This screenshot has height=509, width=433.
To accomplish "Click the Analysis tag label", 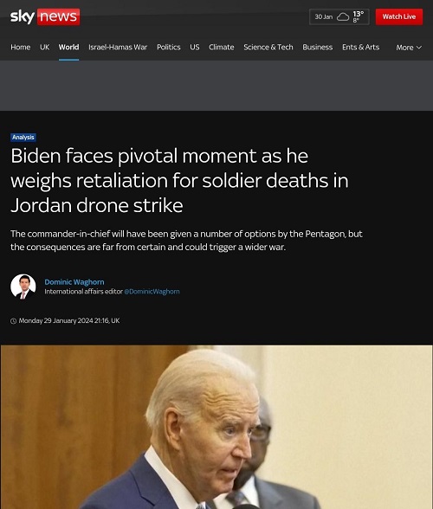I will (23, 138).
